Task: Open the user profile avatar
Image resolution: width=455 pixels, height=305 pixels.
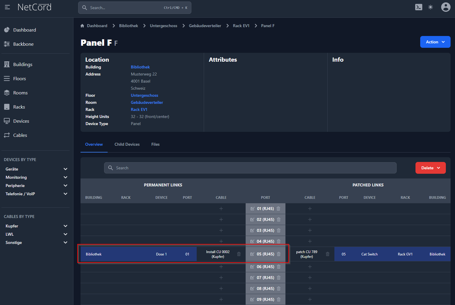Action: (x=446, y=7)
